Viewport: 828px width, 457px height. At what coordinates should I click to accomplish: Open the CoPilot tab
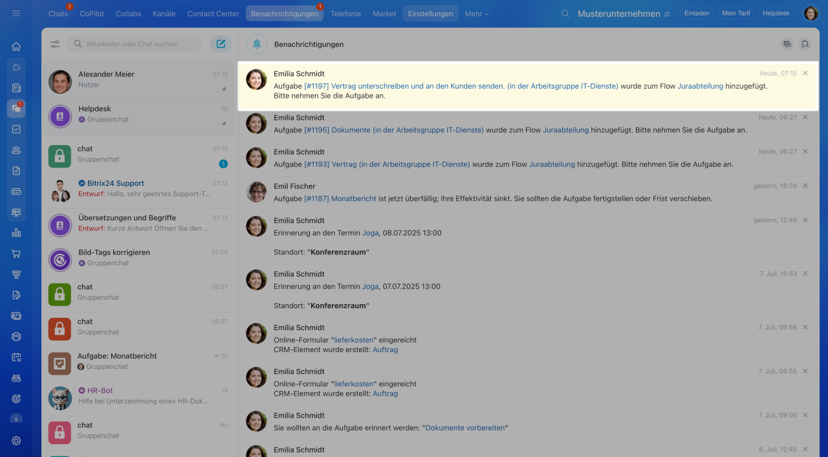click(x=92, y=14)
